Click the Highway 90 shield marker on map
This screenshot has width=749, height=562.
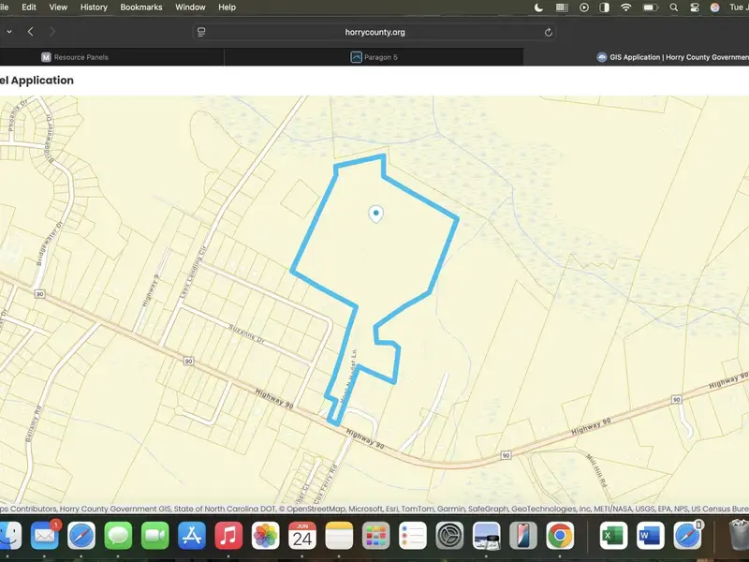(x=189, y=361)
